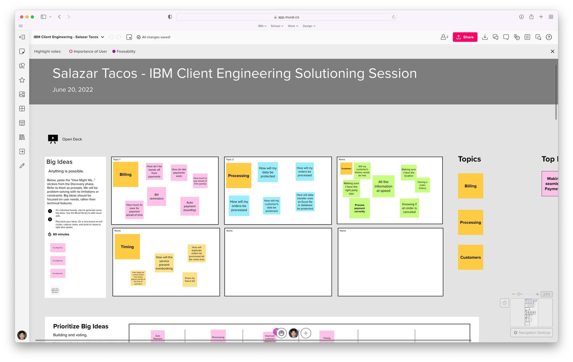Click the app.mural.co address bar

286,17
